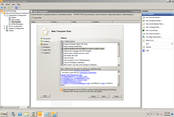Screen dimensions: 174x117
Task: Click the wizard Help button
Action: pyautogui.click(x=45, y=96)
